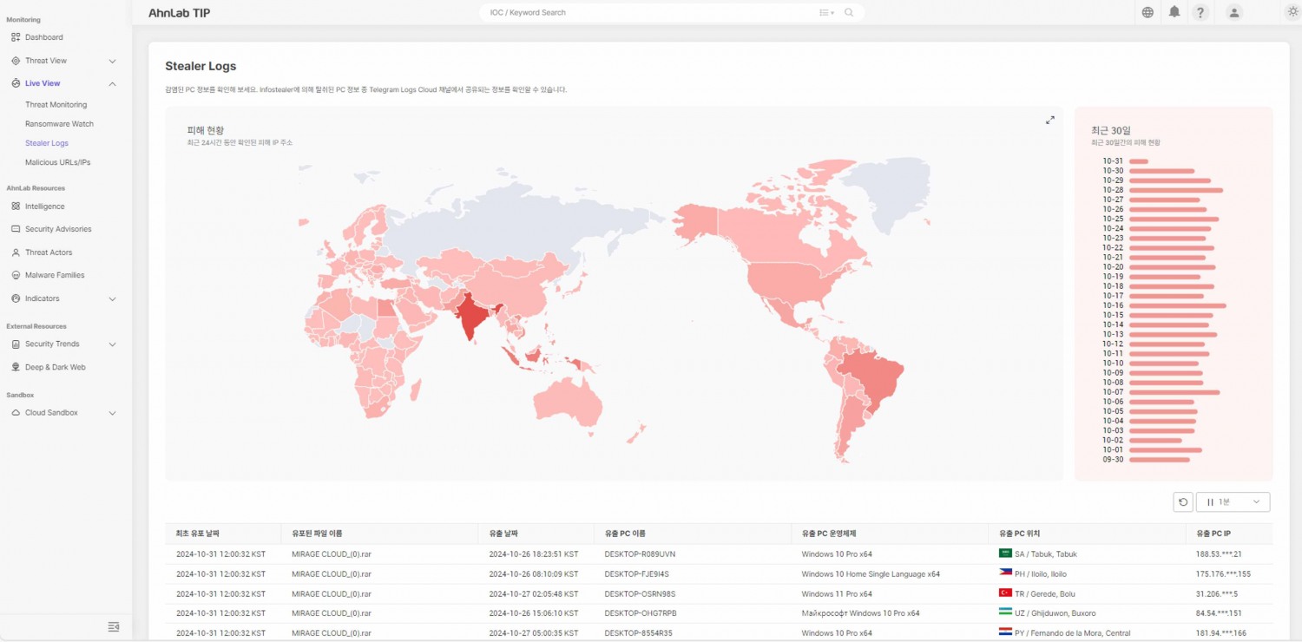Screen dimensions: 1302x642
Task: Open the Dashboard page
Action: coord(43,37)
